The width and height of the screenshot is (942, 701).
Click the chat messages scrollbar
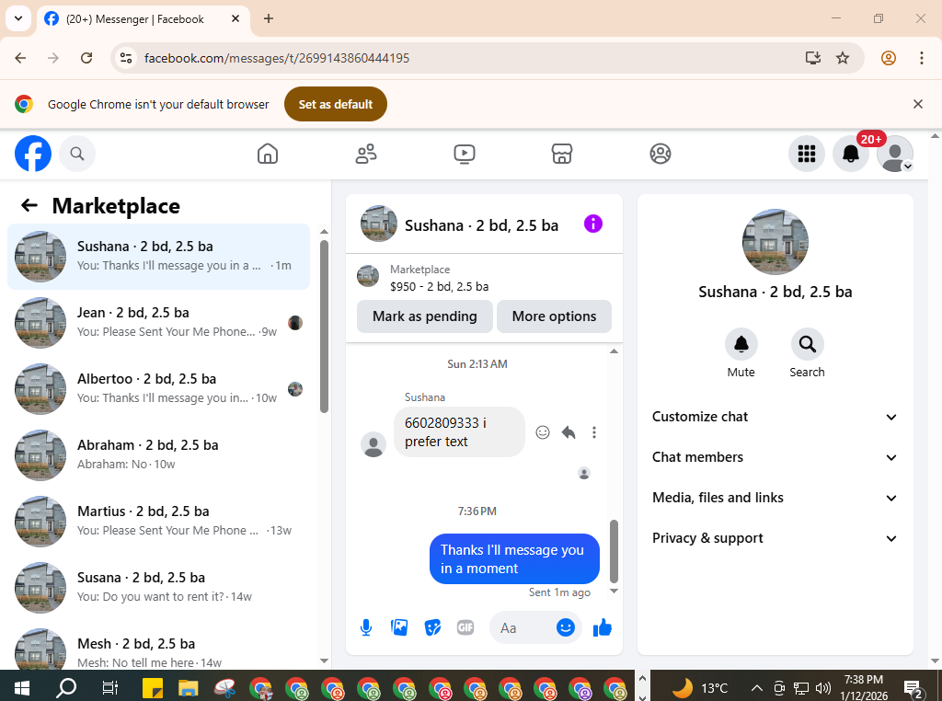point(614,551)
